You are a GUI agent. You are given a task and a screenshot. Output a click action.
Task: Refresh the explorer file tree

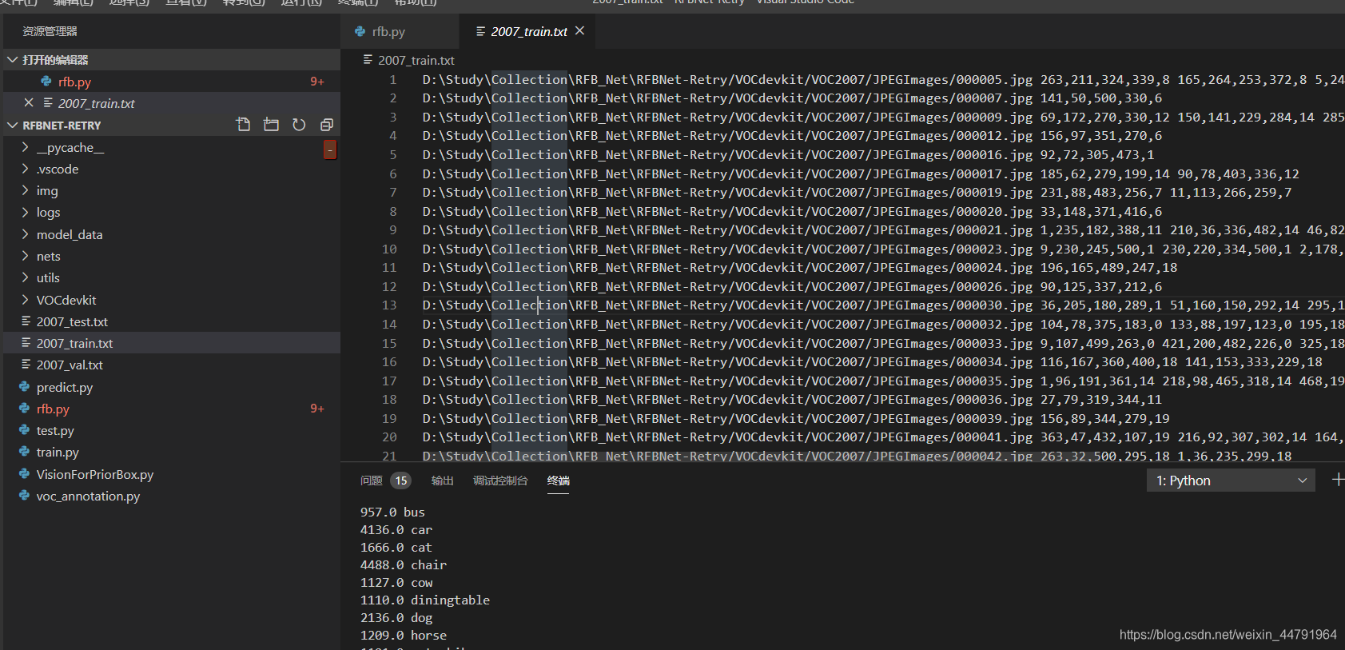click(299, 125)
